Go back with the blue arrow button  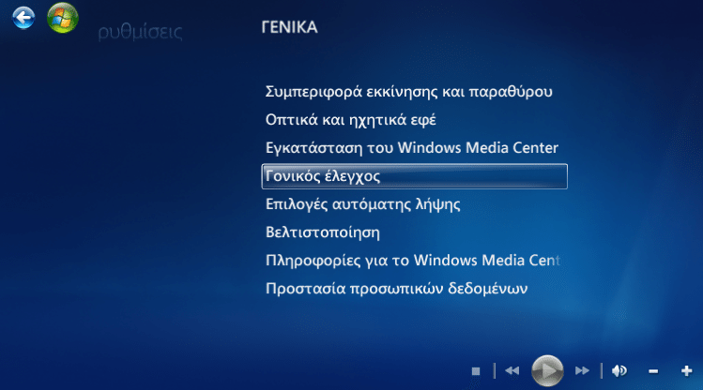pyautogui.click(x=23, y=18)
